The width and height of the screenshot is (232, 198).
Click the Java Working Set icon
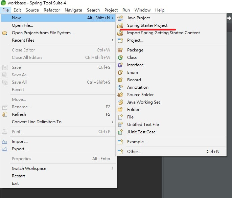pyautogui.click(x=120, y=102)
